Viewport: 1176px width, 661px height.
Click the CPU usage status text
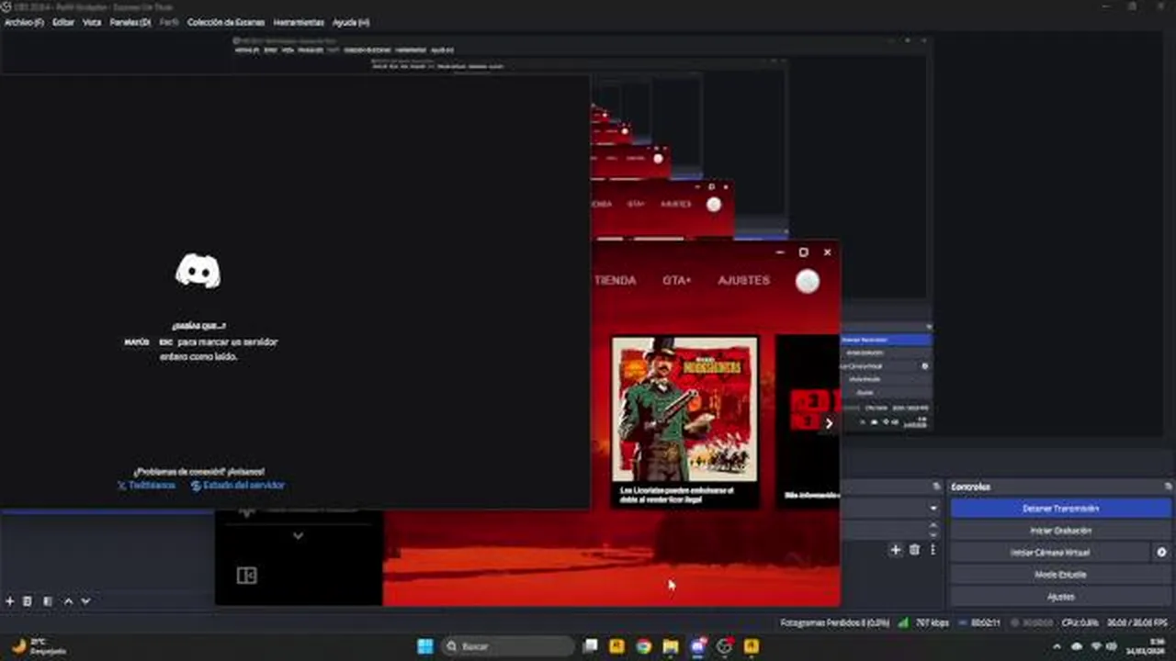click(x=1080, y=622)
